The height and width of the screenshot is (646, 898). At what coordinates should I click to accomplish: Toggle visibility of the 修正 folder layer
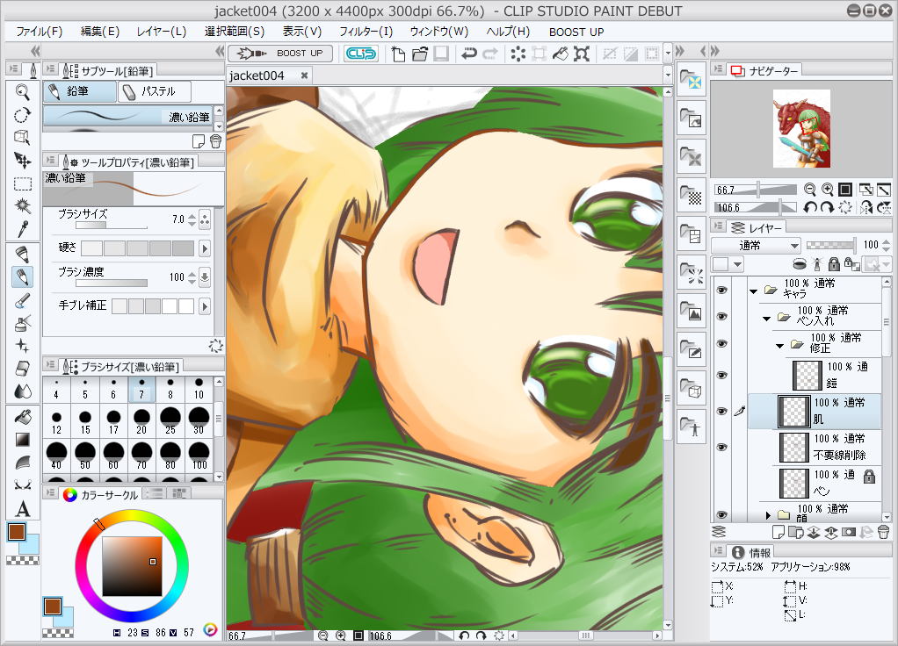pyautogui.click(x=721, y=344)
